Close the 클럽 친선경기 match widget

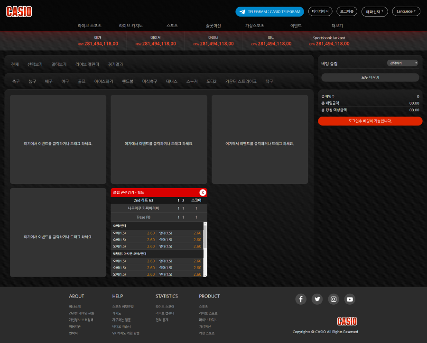coord(203,192)
